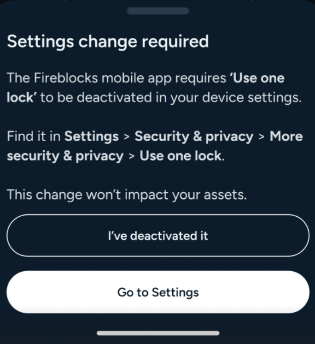This screenshot has height=344, width=315.
Task: Confirm with the I've deactivated it button
Action: (158, 235)
